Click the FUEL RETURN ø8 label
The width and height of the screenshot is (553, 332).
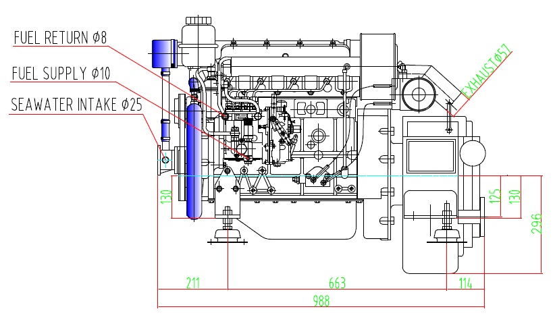[x=60, y=38]
